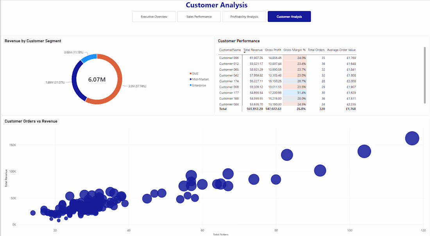Click the bubble near 104 orders
Viewport: 430px width, 236px height.
[x=364, y=151]
